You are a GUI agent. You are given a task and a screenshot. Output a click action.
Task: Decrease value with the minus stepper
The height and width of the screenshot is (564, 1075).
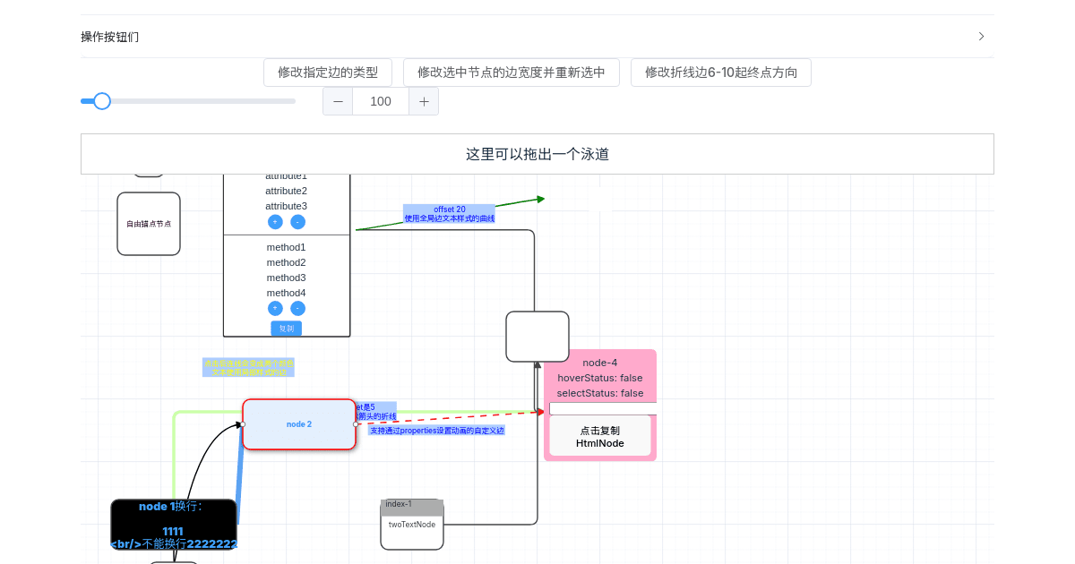(338, 101)
